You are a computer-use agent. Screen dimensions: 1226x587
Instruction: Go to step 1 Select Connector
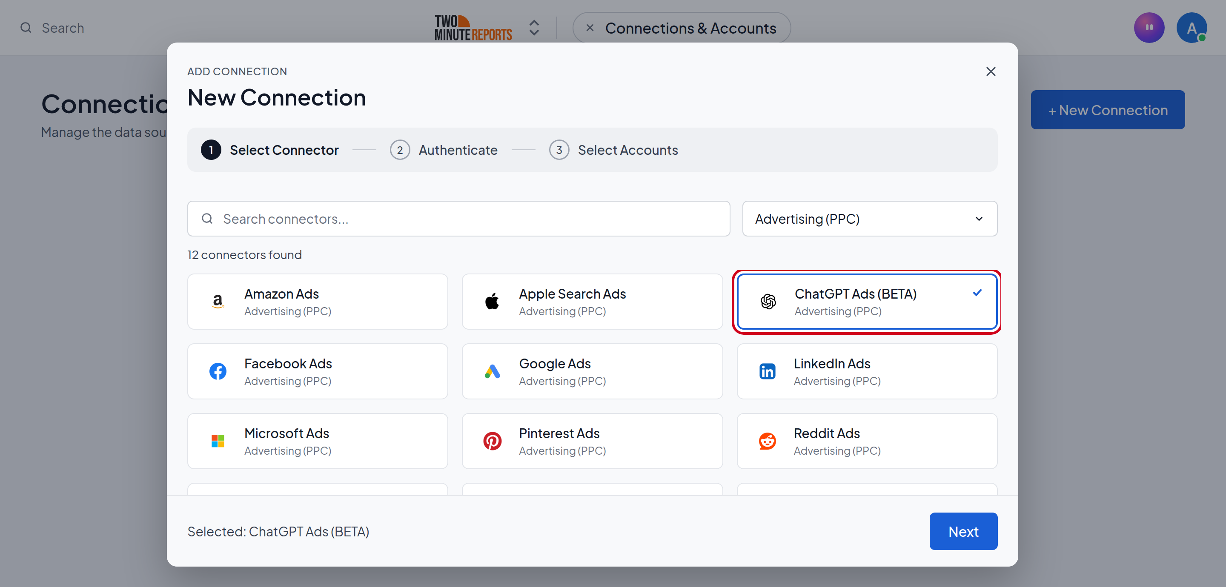point(269,150)
